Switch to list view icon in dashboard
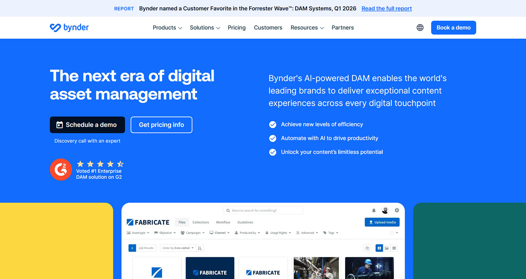This screenshot has width=526, height=279. 394,248
